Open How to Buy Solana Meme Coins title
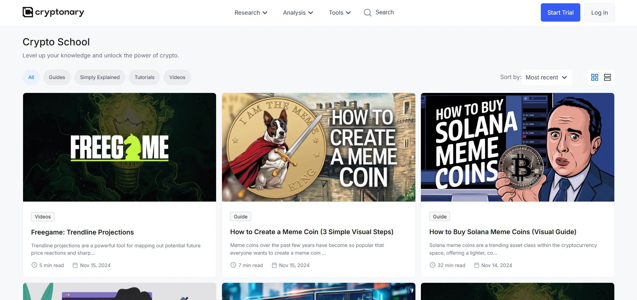The width and height of the screenshot is (637, 300). [503, 232]
